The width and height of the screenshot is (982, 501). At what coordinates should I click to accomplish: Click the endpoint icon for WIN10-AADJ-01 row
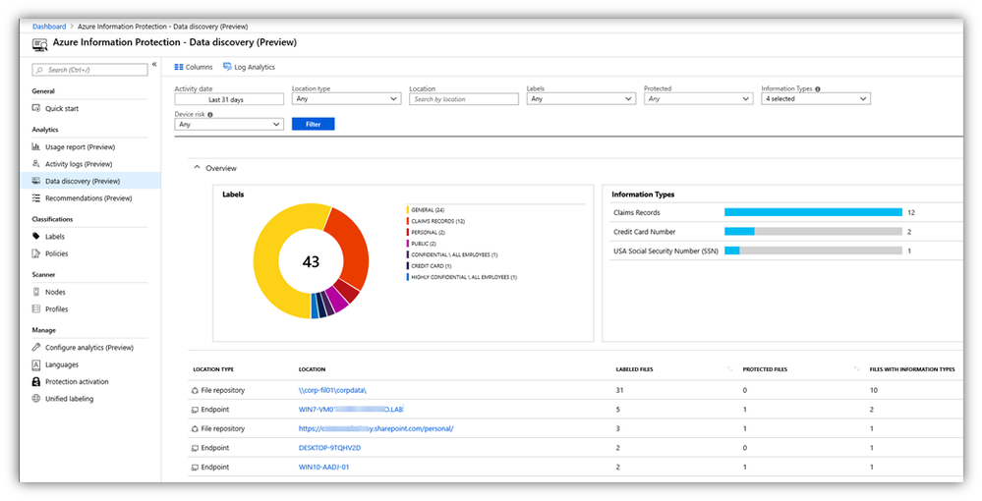(x=195, y=468)
